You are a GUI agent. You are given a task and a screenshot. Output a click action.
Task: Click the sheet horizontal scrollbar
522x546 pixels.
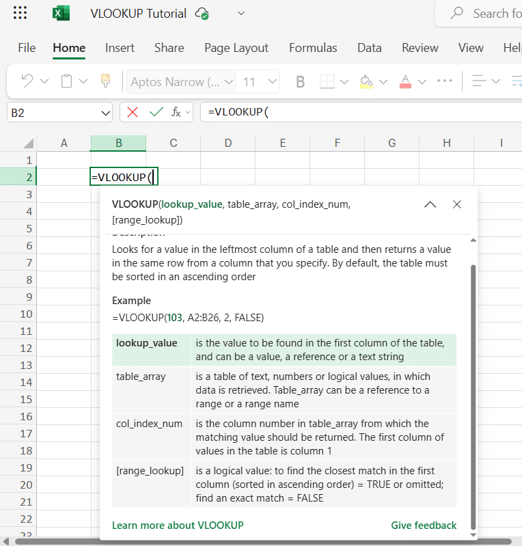click(x=263, y=541)
